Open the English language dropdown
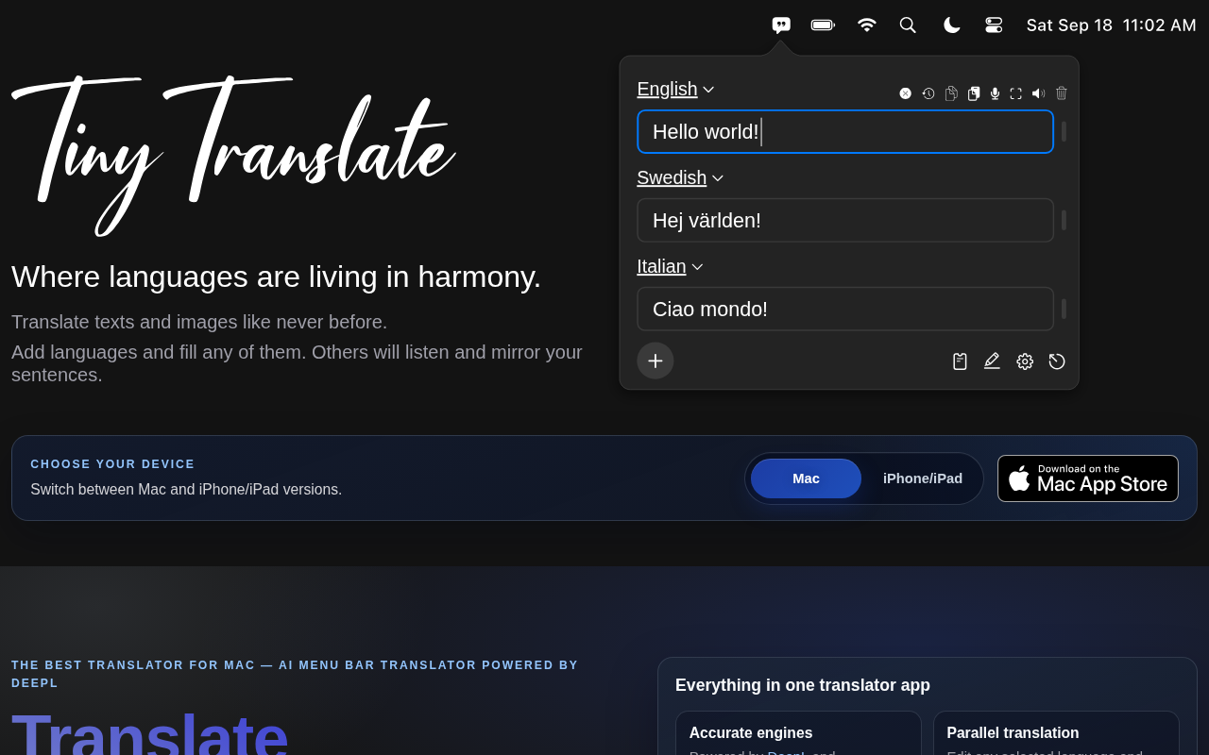 [675, 90]
